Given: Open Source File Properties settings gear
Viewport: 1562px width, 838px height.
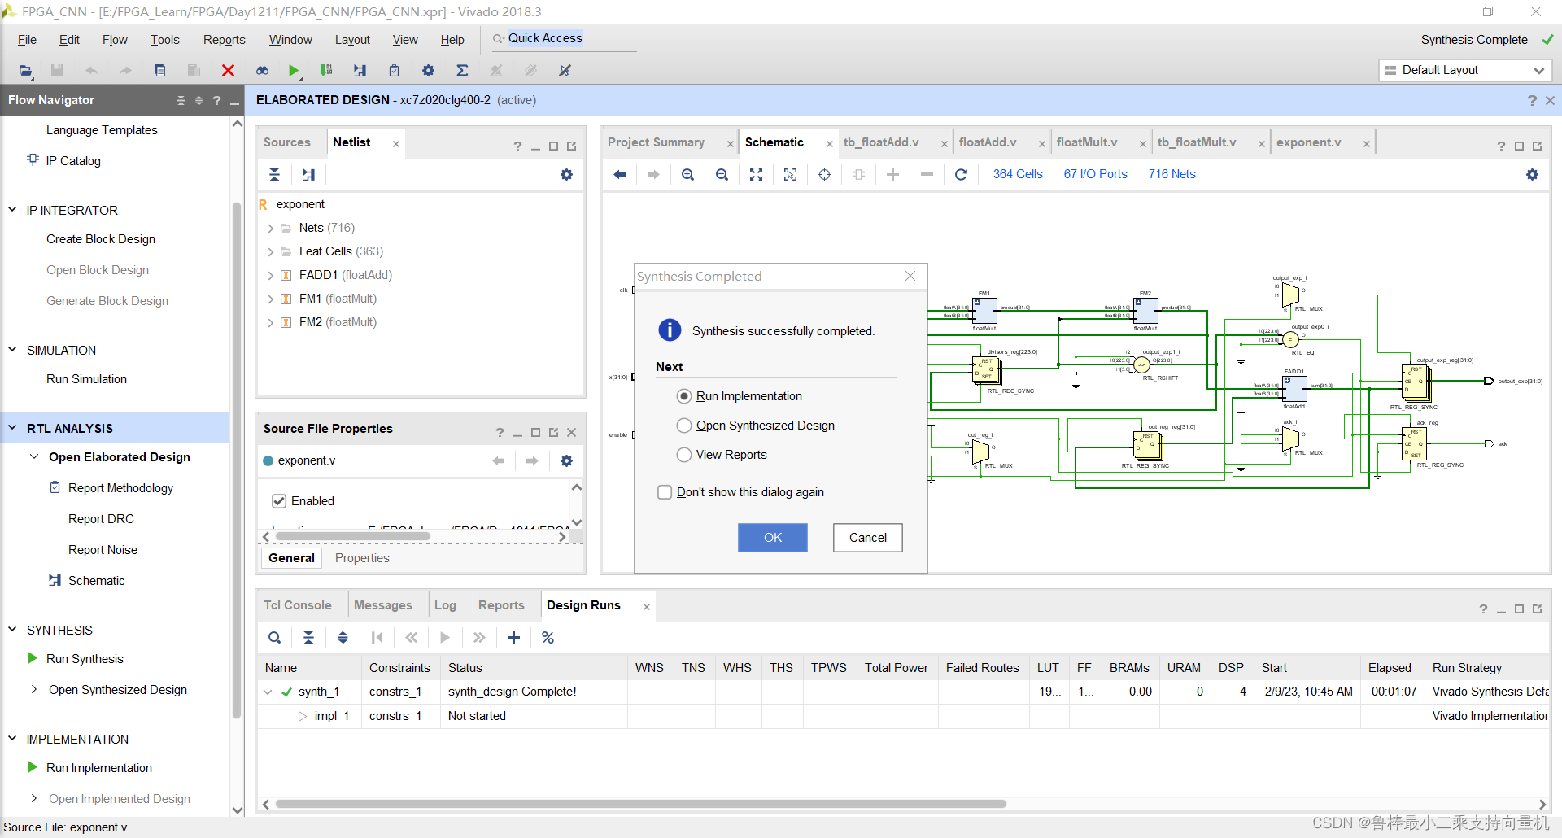Looking at the screenshot, I should point(566,460).
